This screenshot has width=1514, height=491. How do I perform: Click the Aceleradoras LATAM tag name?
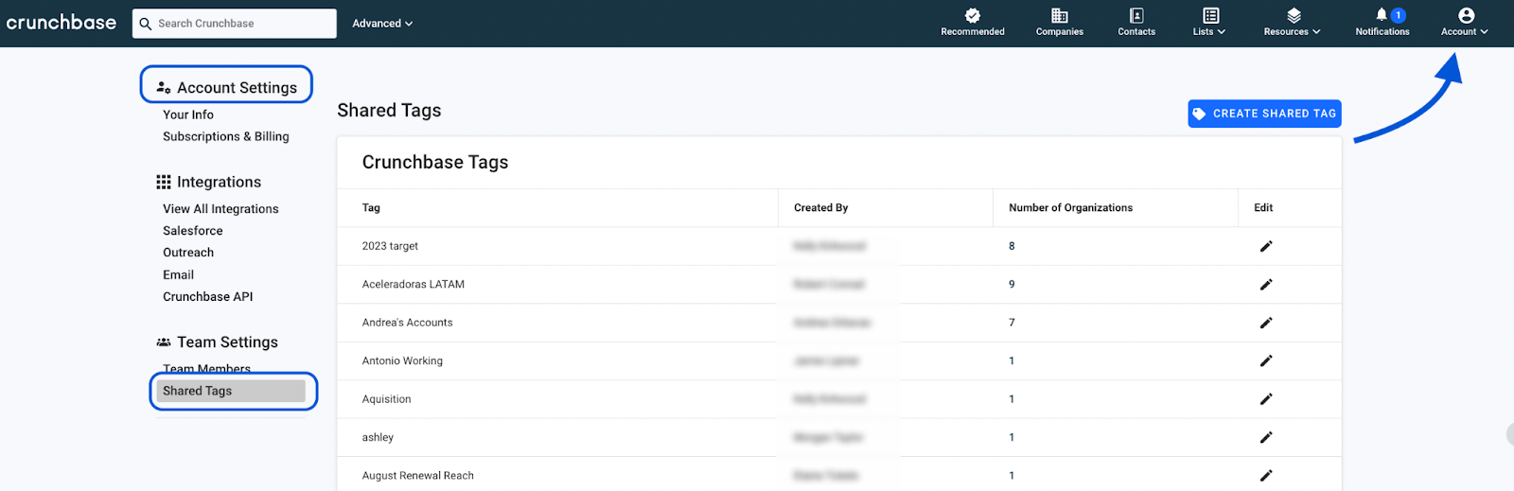point(413,284)
